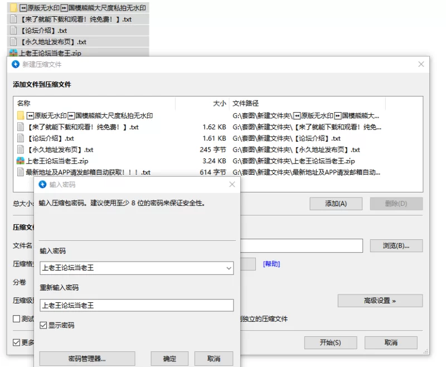
Task: Open the 输入密码 combo box dropdown arrow
Action: click(x=227, y=268)
